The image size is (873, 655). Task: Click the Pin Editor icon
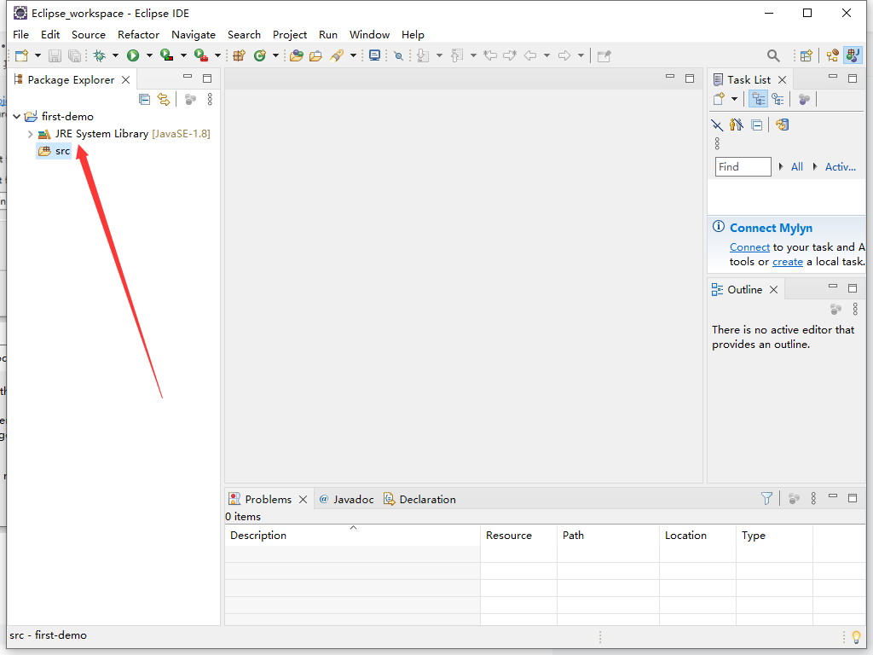(604, 55)
